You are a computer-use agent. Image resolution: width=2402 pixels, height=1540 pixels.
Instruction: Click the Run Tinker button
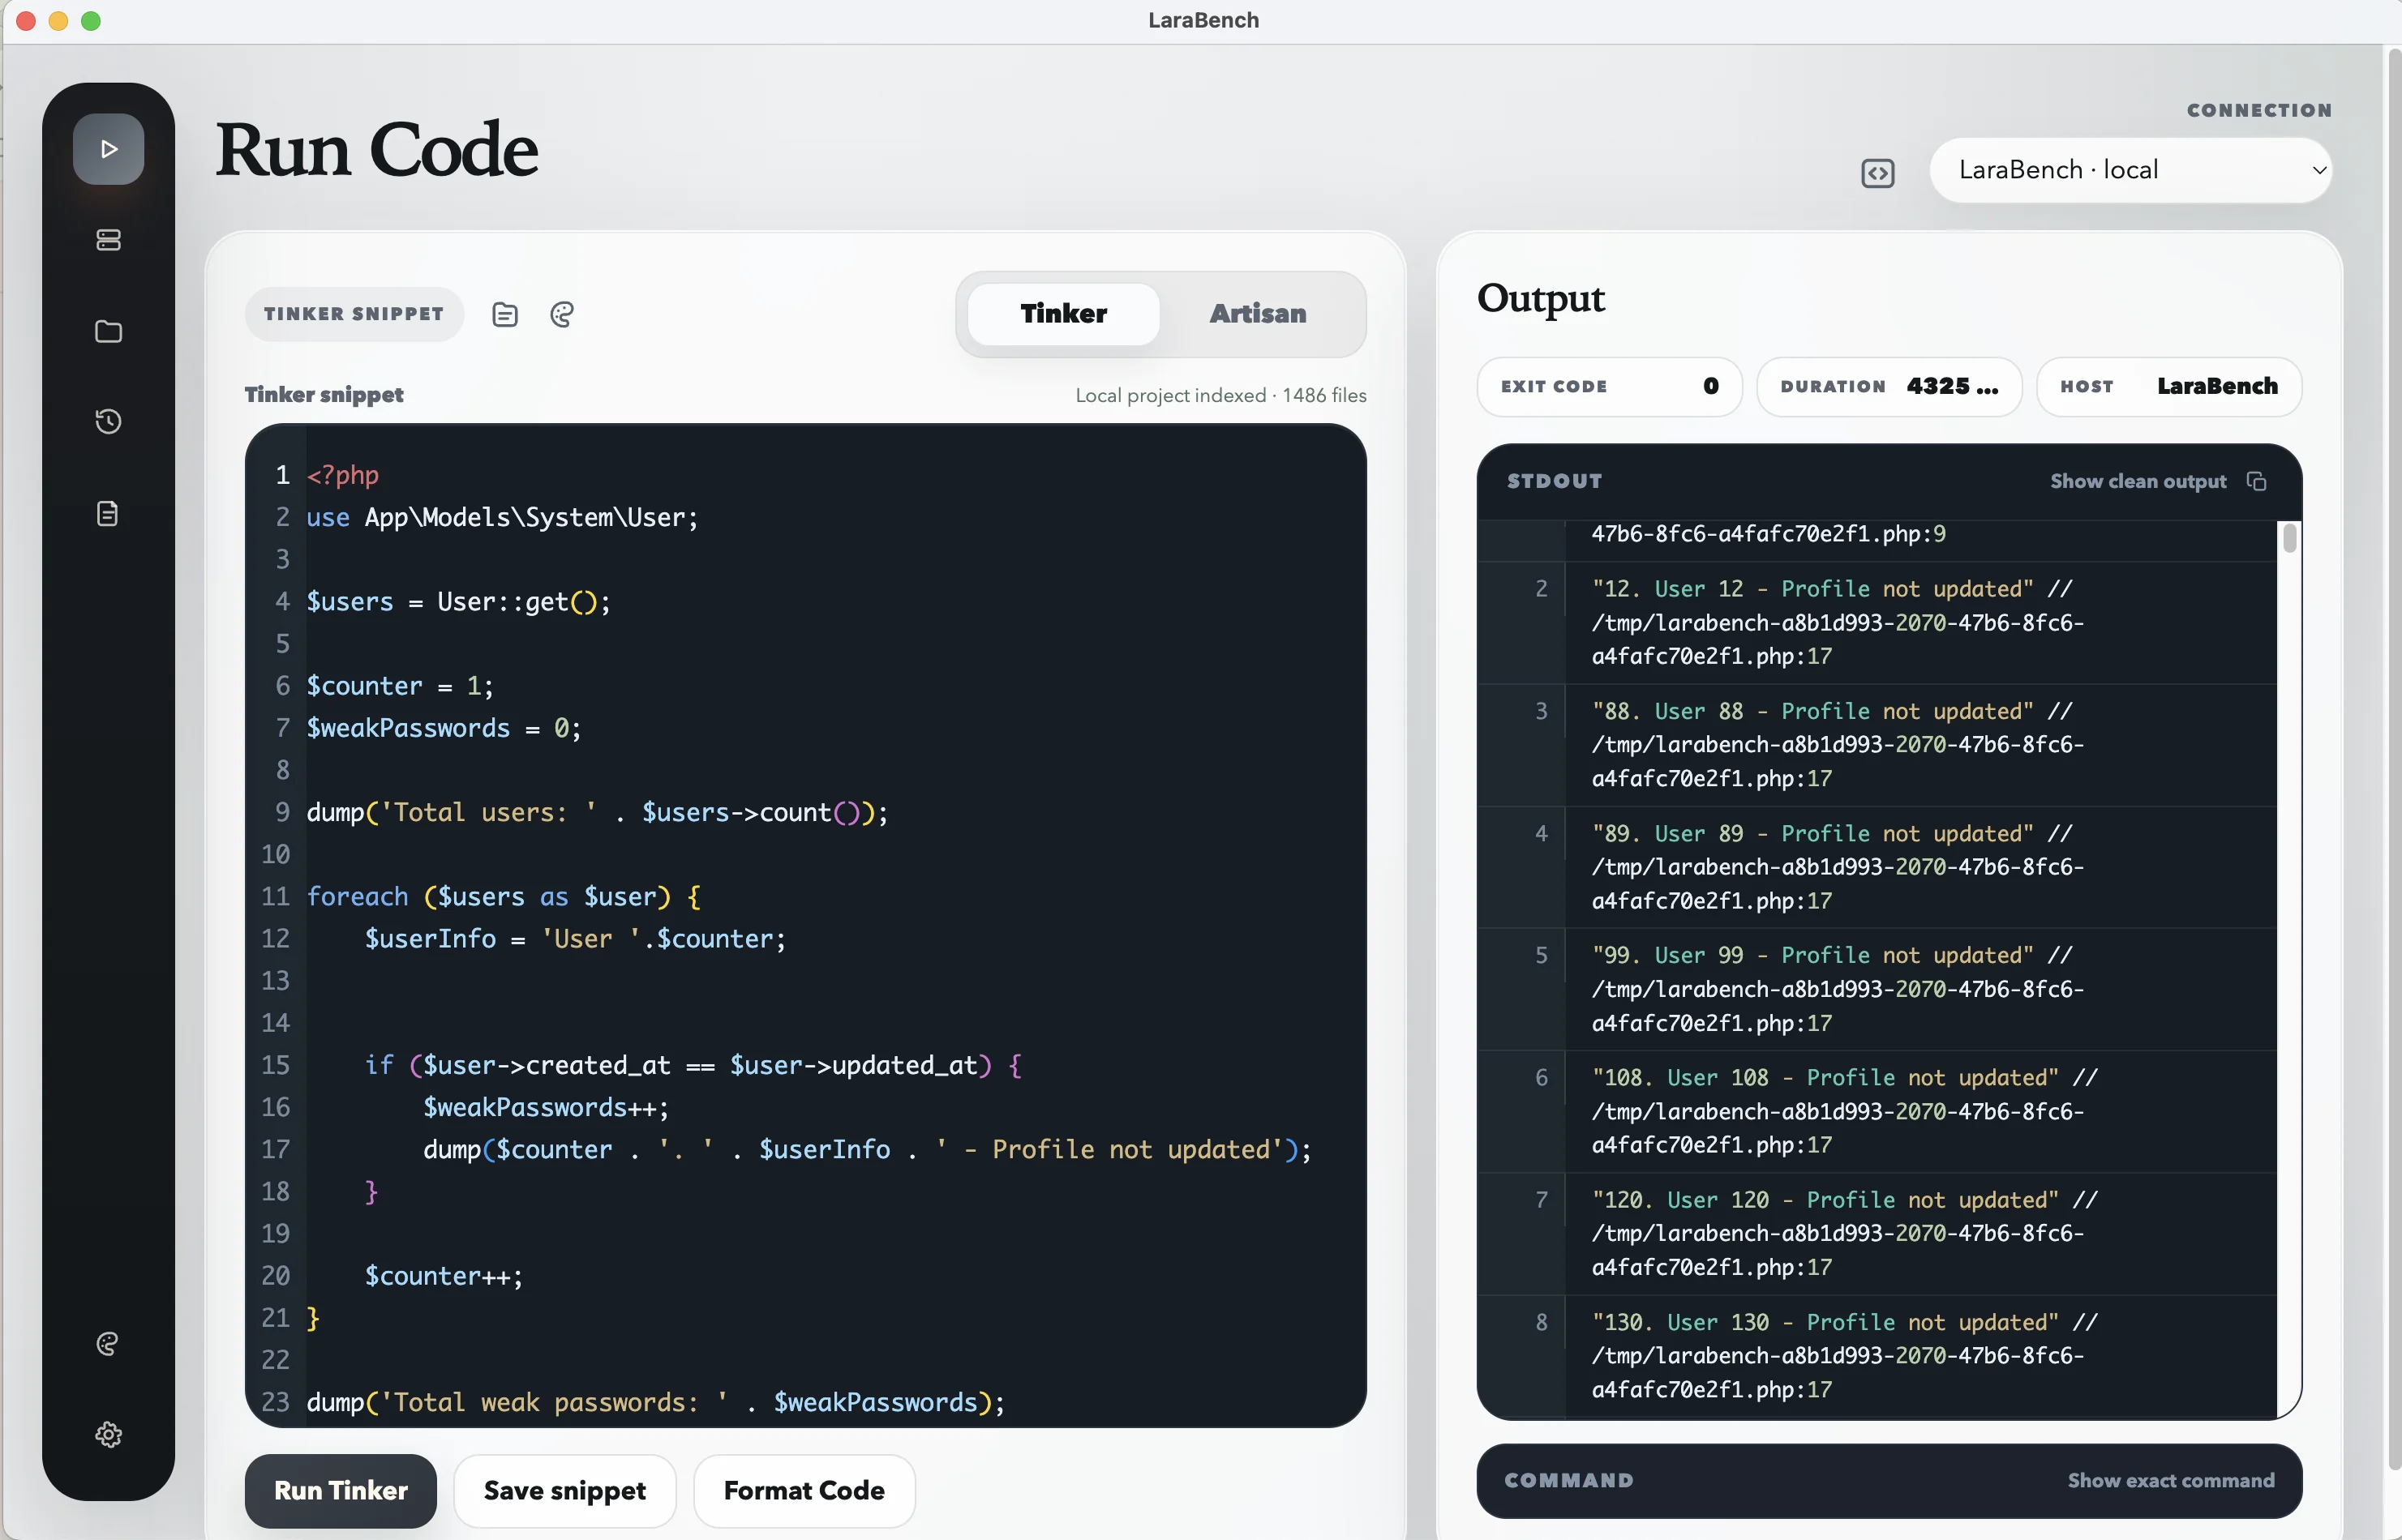[340, 1490]
